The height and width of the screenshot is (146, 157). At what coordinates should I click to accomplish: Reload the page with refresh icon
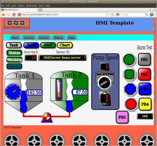click(x=113, y=15)
